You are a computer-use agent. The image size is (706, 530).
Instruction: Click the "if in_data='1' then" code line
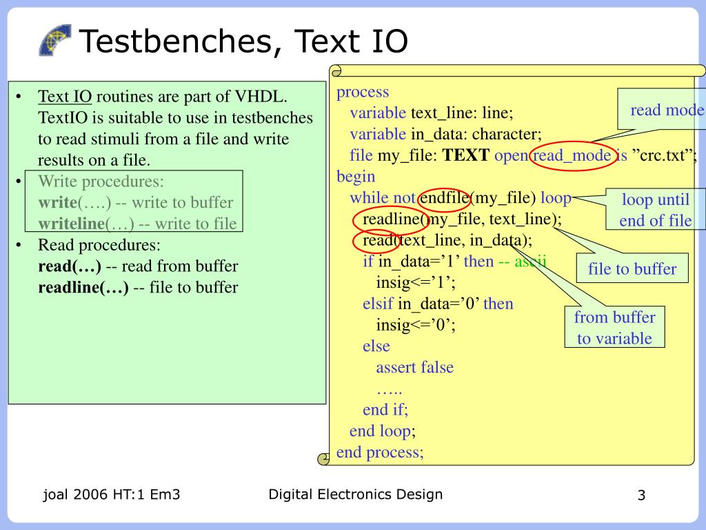coord(428,262)
